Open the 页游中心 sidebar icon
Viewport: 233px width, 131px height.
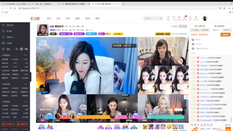point(3,37)
